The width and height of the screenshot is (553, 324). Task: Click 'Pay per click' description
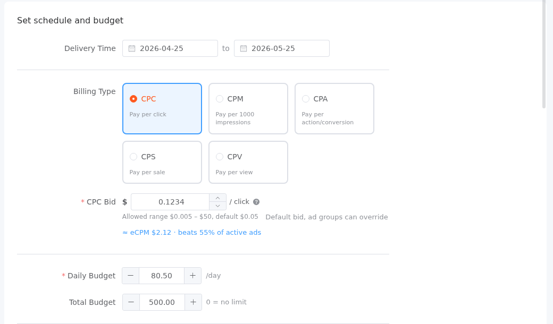148,114
